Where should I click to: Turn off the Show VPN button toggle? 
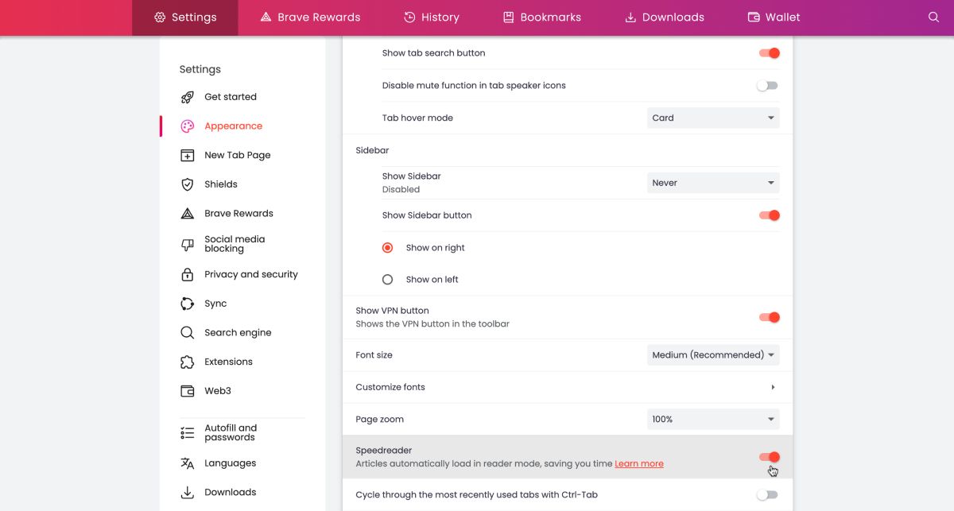(x=768, y=317)
